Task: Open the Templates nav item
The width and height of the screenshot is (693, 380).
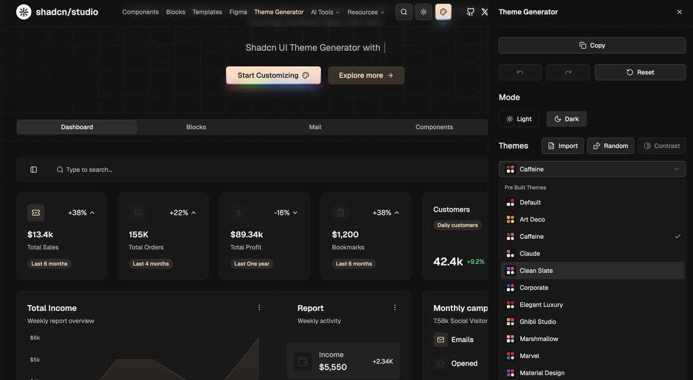Action: (x=207, y=12)
